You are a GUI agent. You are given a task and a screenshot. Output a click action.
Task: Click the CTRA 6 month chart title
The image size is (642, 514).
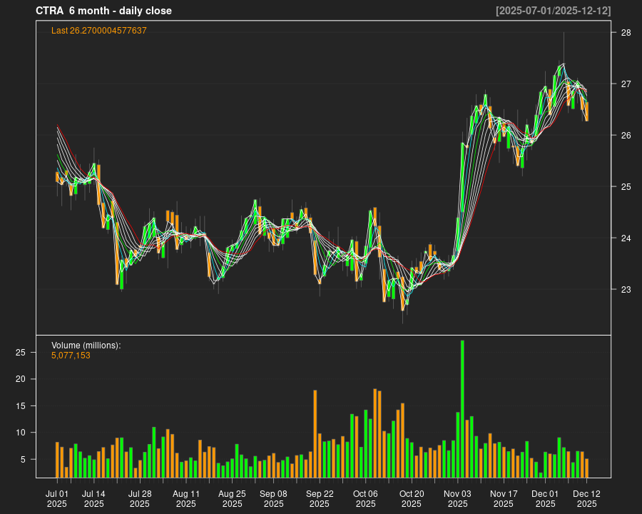click(x=103, y=11)
